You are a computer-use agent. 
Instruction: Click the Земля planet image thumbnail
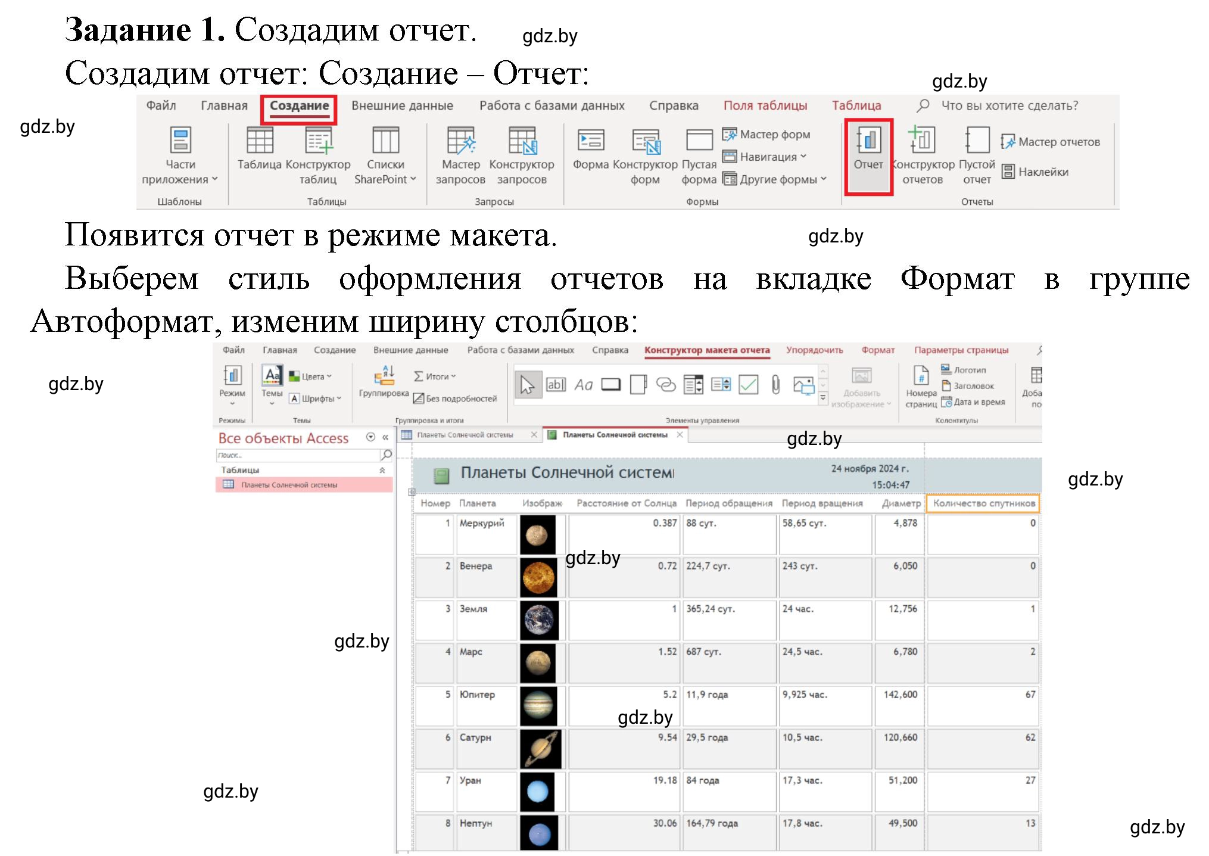point(539,620)
